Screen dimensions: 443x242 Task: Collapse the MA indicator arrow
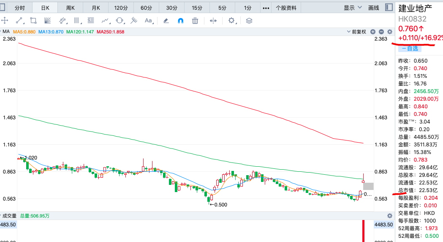click(1, 31)
